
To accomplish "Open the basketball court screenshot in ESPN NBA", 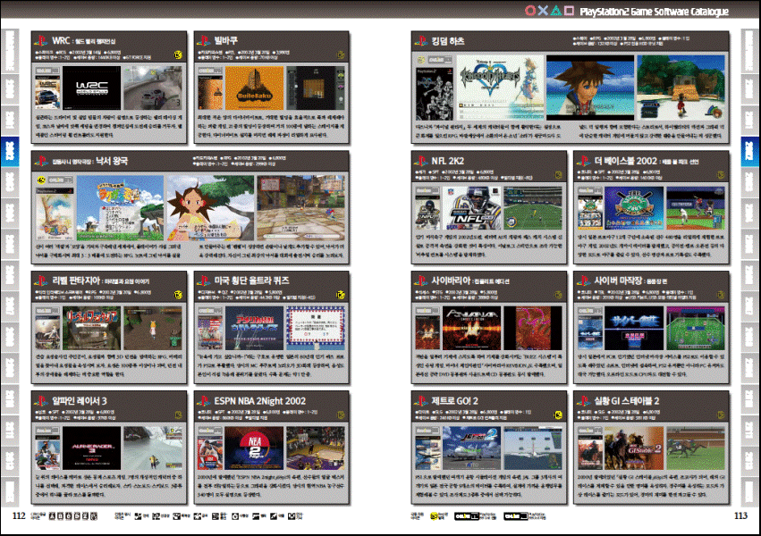I will 316,448.
